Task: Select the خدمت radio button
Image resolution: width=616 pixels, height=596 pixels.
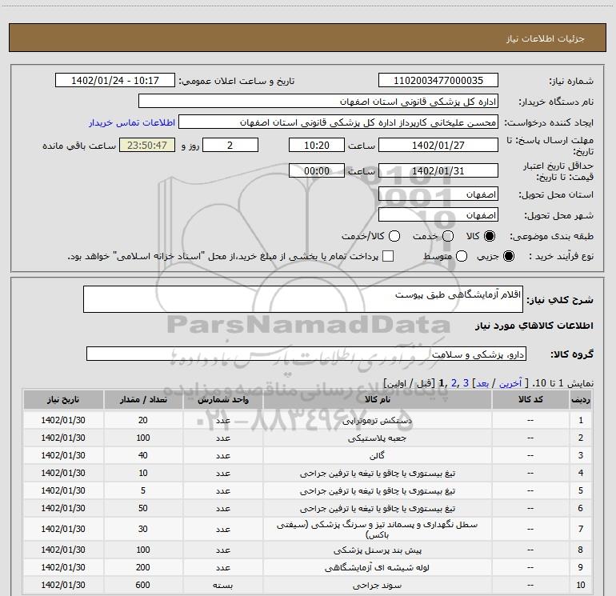Action: pos(448,236)
